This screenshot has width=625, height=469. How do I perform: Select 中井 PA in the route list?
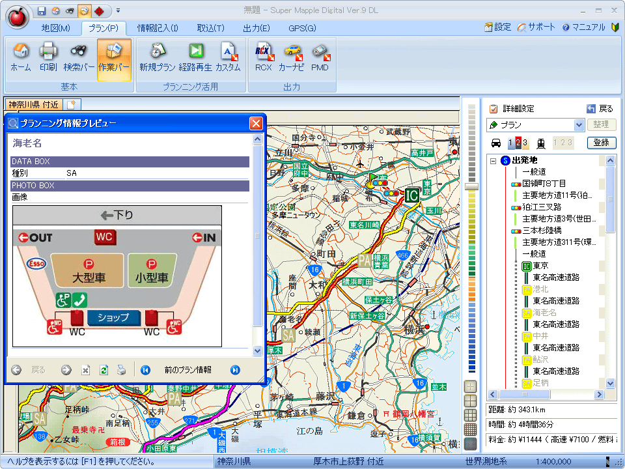[540, 336]
